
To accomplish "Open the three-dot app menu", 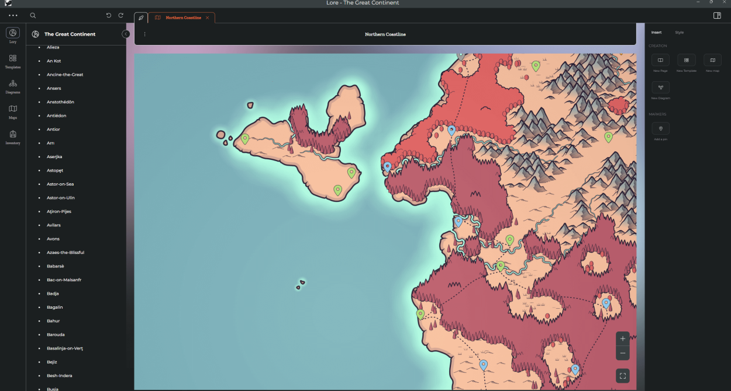I will coord(13,16).
